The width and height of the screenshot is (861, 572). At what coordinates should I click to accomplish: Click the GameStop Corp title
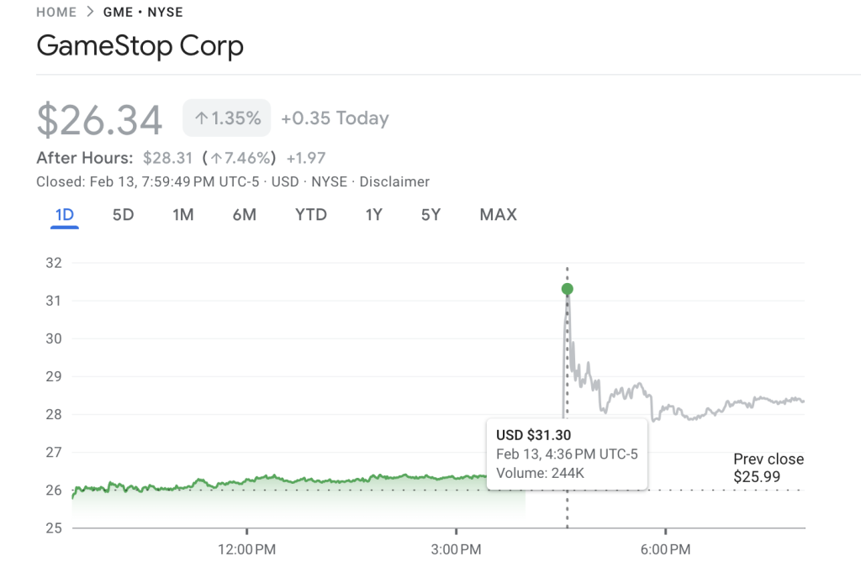pyautogui.click(x=140, y=45)
